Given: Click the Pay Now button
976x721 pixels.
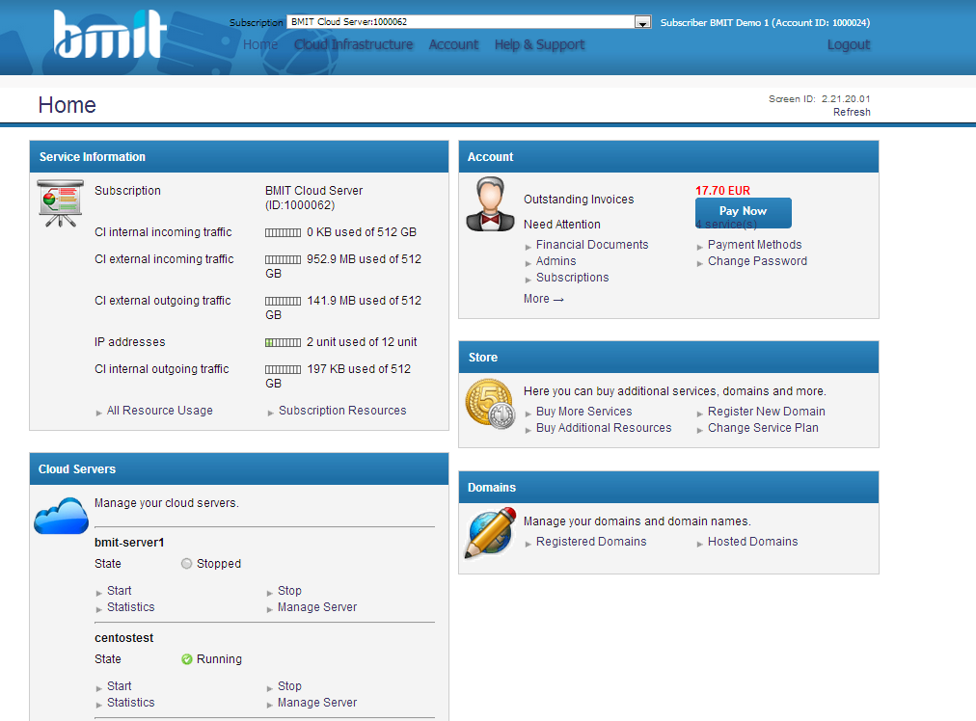Looking at the screenshot, I should (744, 211).
